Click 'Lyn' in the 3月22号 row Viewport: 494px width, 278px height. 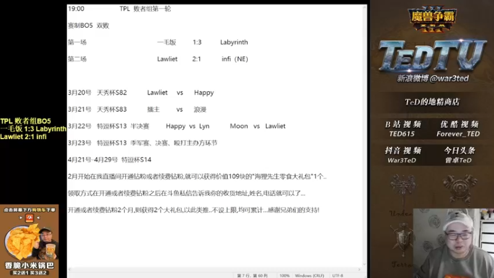pos(204,126)
